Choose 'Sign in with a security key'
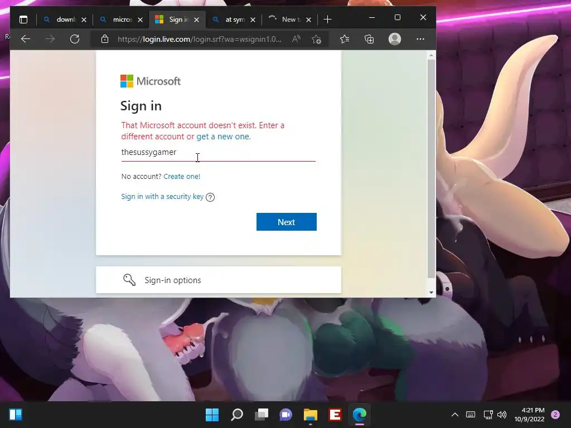 pyautogui.click(x=162, y=197)
